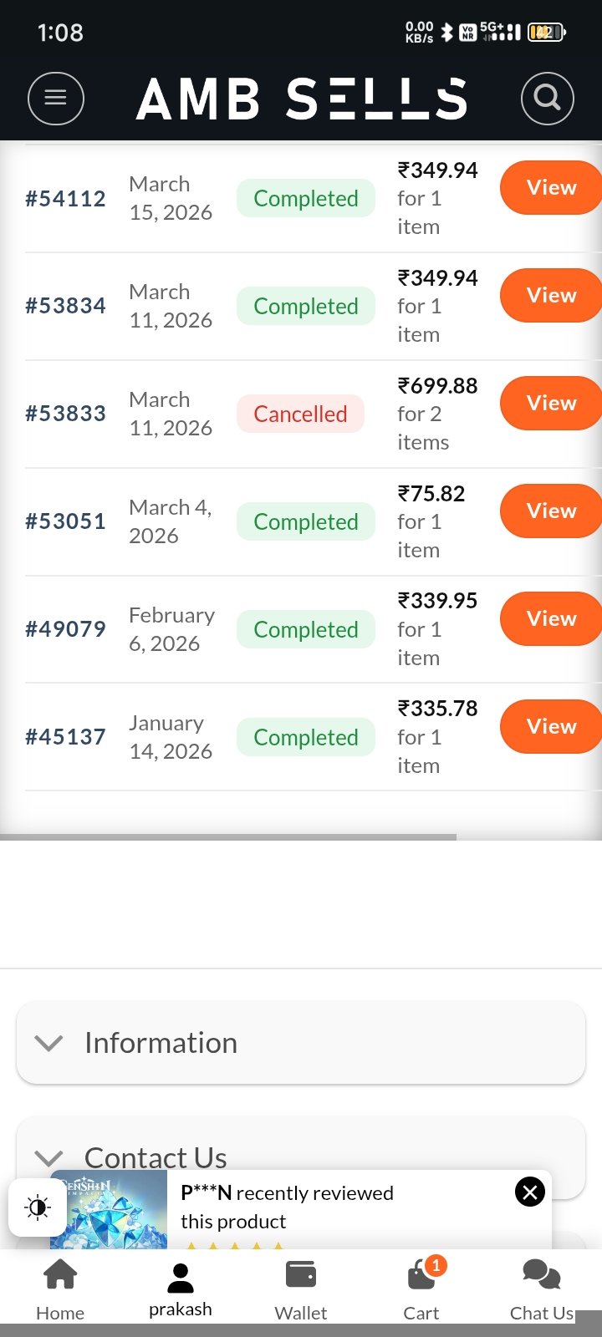Open the hamburger menu icon

[56, 99]
